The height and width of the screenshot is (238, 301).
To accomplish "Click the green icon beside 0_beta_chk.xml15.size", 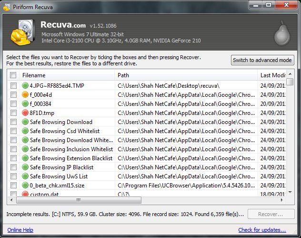I will [25, 185].
